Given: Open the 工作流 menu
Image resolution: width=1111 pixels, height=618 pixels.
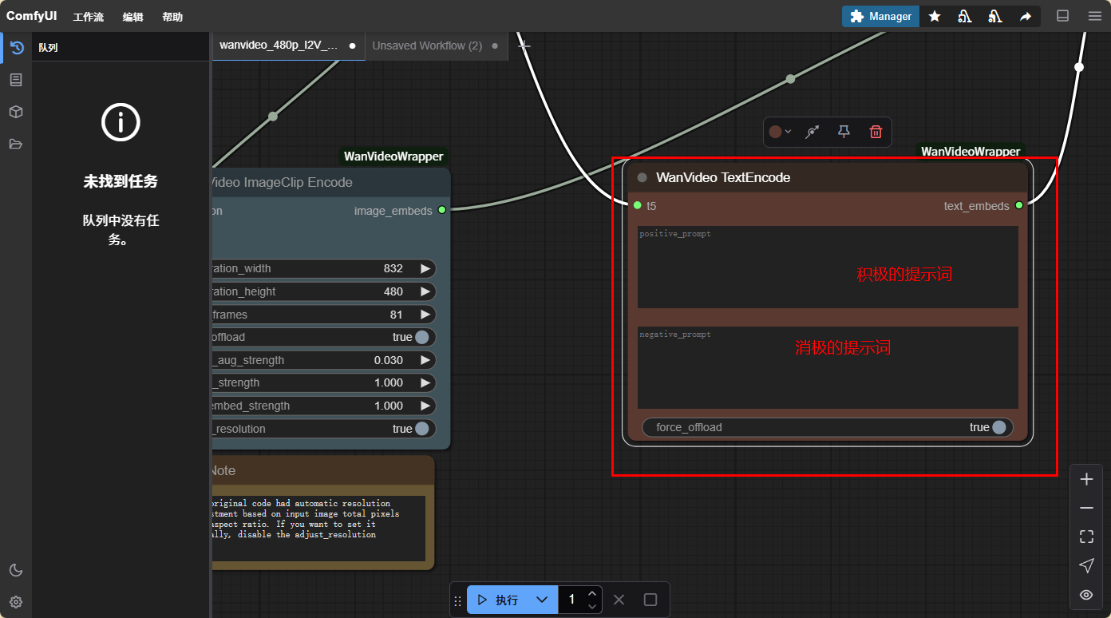Looking at the screenshot, I should 89,17.
